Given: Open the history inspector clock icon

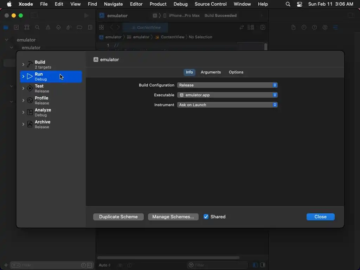Looking at the screenshot, I should coord(304,27).
